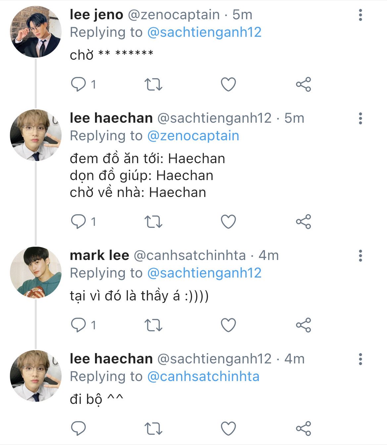Image resolution: width=387 pixels, height=445 pixels.
Task: Reply to lee jeno's tweet
Action: point(78,84)
